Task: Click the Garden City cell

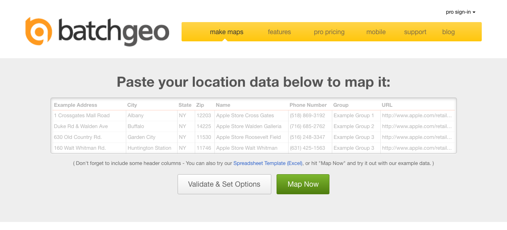Action: [x=152, y=137]
